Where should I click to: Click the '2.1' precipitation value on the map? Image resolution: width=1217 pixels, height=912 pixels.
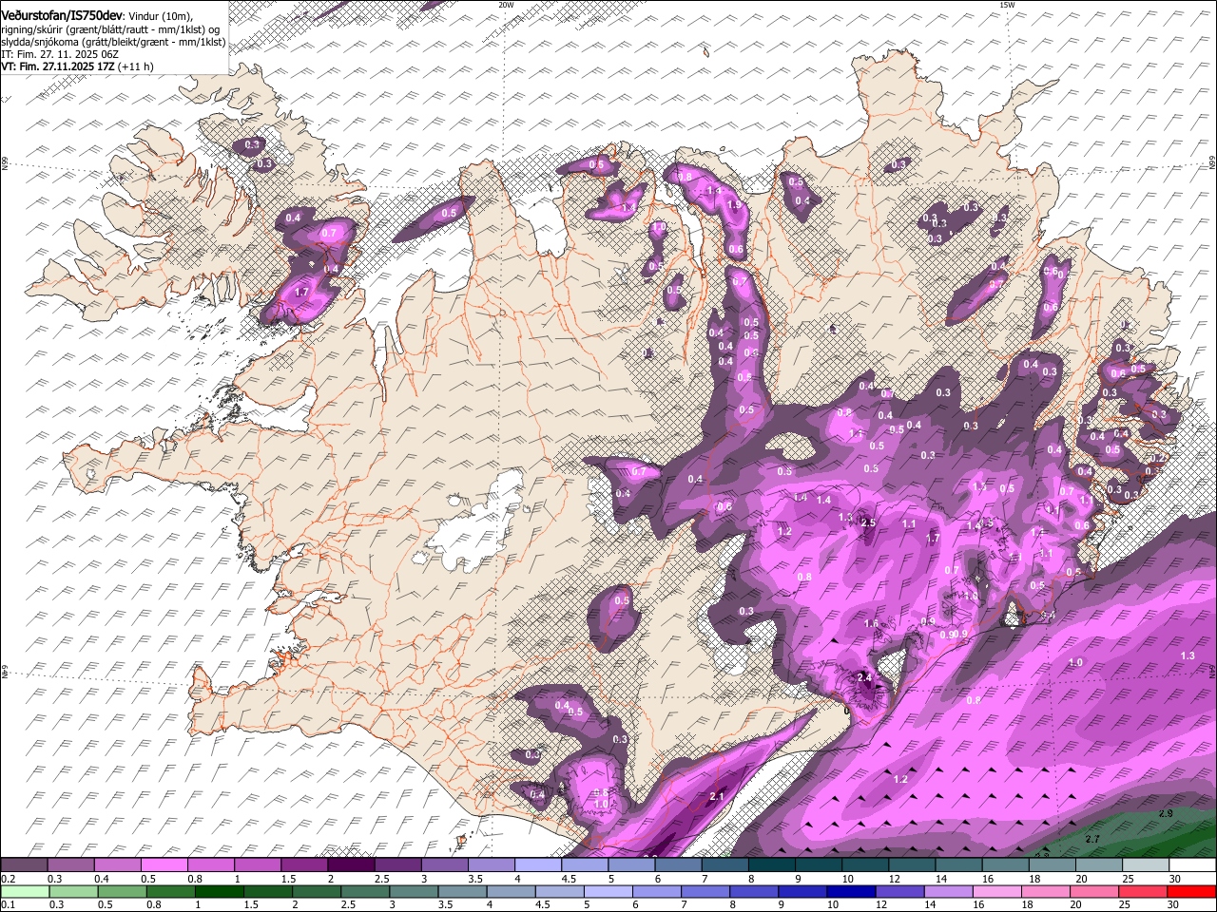click(x=718, y=796)
